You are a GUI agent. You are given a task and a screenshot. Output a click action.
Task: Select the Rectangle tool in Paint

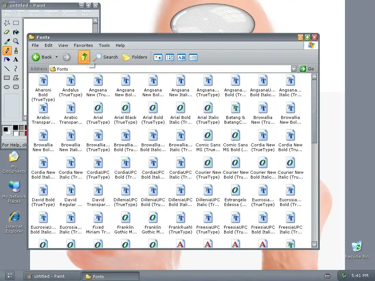tap(7, 78)
